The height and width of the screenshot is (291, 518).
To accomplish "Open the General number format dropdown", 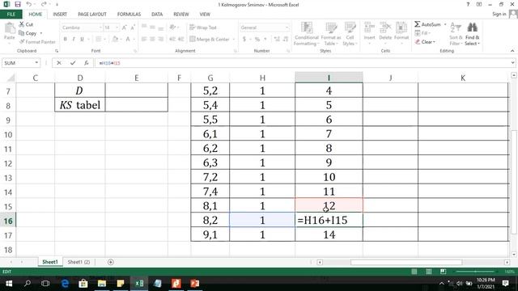I will [287, 27].
